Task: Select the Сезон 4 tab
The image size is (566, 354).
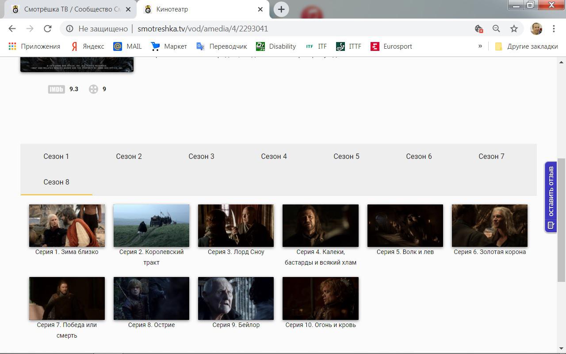Action: [274, 156]
